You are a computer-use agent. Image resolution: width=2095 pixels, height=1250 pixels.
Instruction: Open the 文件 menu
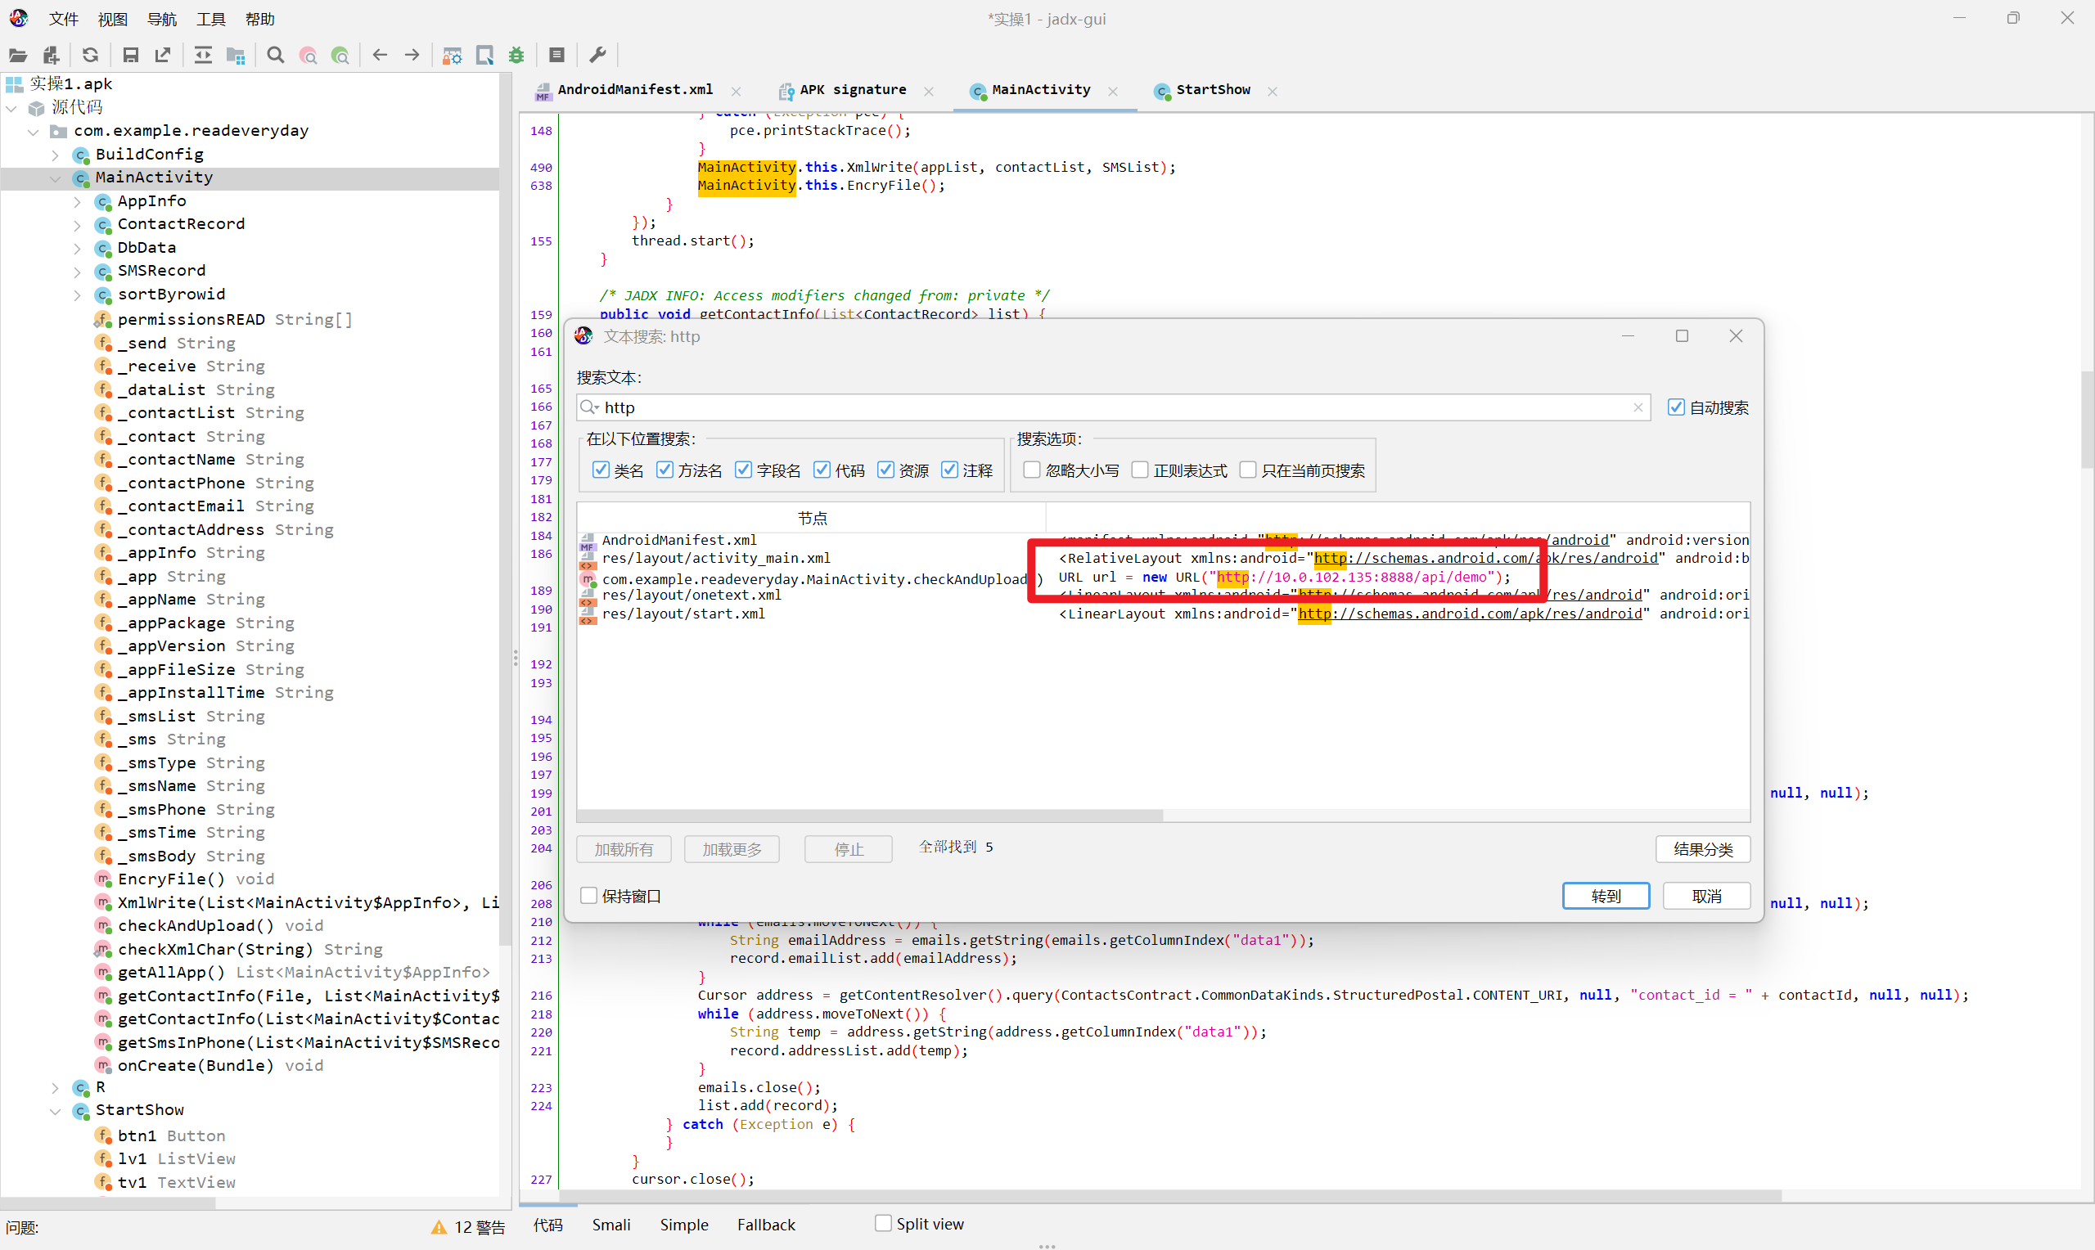(x=63, y=19)
